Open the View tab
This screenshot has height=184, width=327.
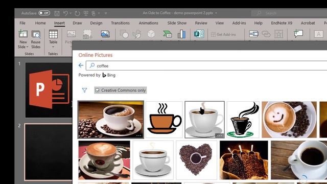(x=220, y=23)
